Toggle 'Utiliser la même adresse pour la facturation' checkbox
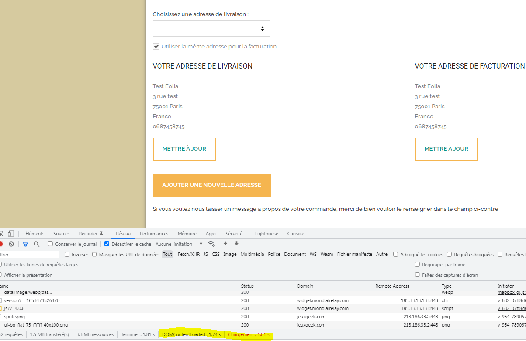This screenshot has height=341, width=526. point(156,46)
